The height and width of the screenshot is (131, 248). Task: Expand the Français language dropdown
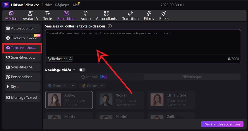(x=61, y=85)
